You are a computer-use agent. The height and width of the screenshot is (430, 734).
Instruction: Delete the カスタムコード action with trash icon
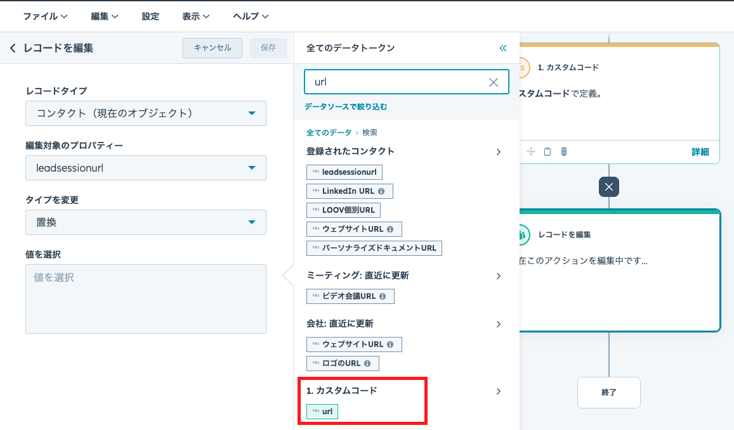(564, 151)
